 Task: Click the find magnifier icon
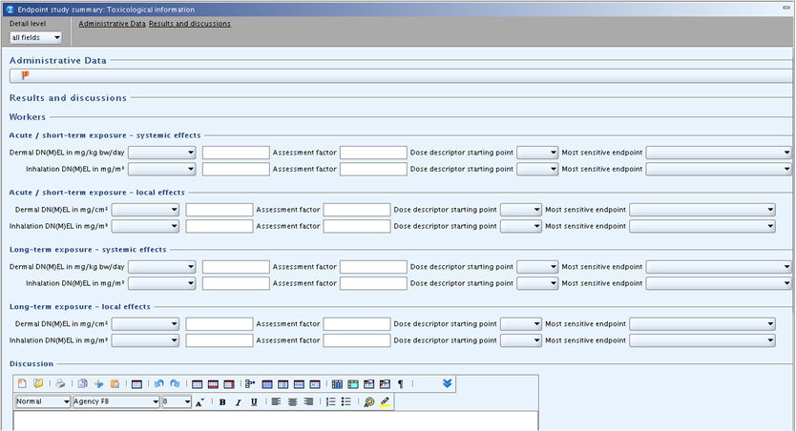[x=369, y=402]
